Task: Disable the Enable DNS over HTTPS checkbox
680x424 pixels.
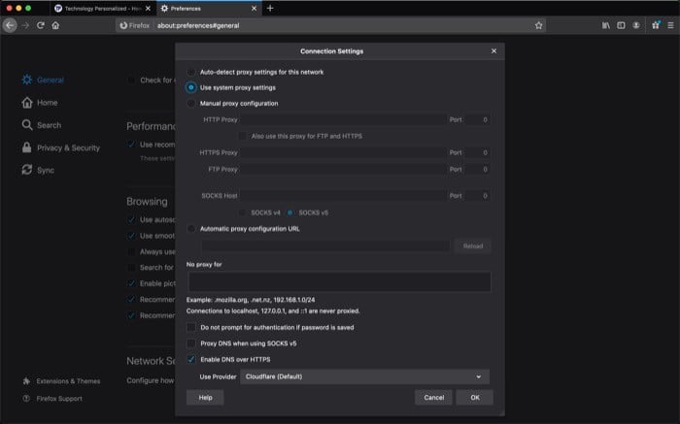Action: (x=191, y=359)
